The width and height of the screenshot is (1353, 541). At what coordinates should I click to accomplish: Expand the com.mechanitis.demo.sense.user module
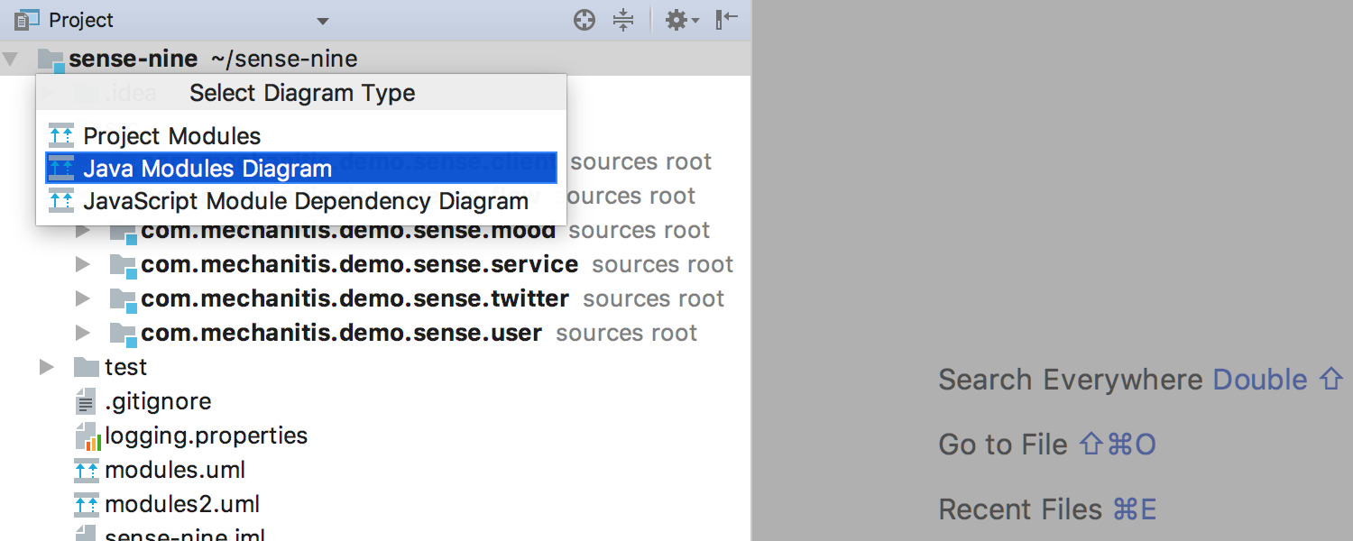(83, 334)
